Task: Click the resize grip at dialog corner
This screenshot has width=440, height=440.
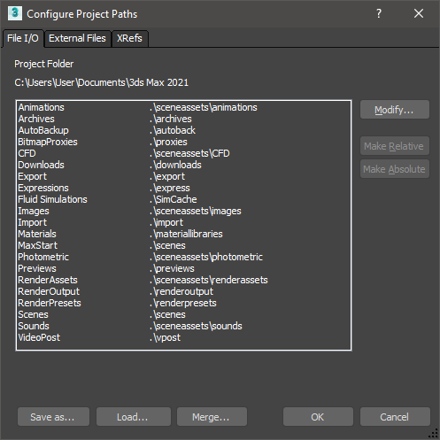Action: tap(434, 434)
